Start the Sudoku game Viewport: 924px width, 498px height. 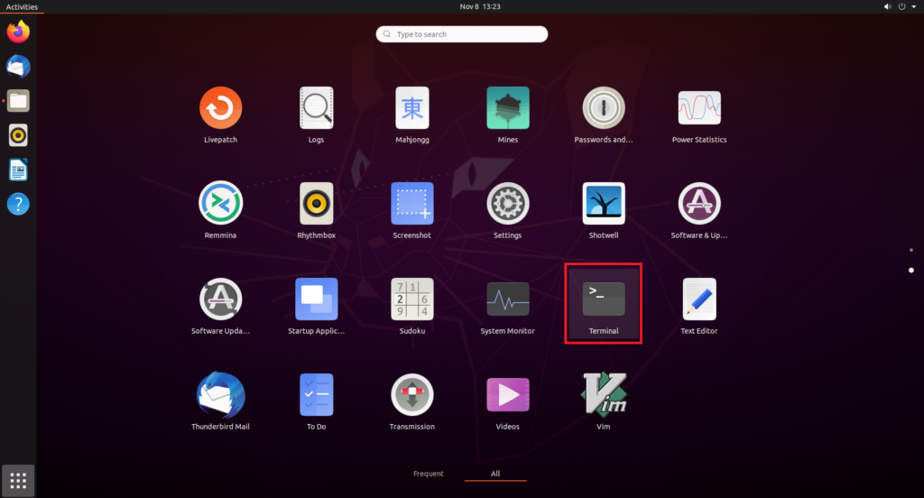point(411,306)
